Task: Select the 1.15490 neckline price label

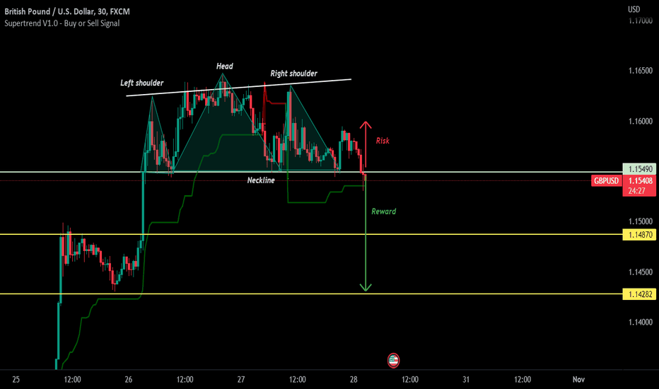Action: [x=639, y=169]
